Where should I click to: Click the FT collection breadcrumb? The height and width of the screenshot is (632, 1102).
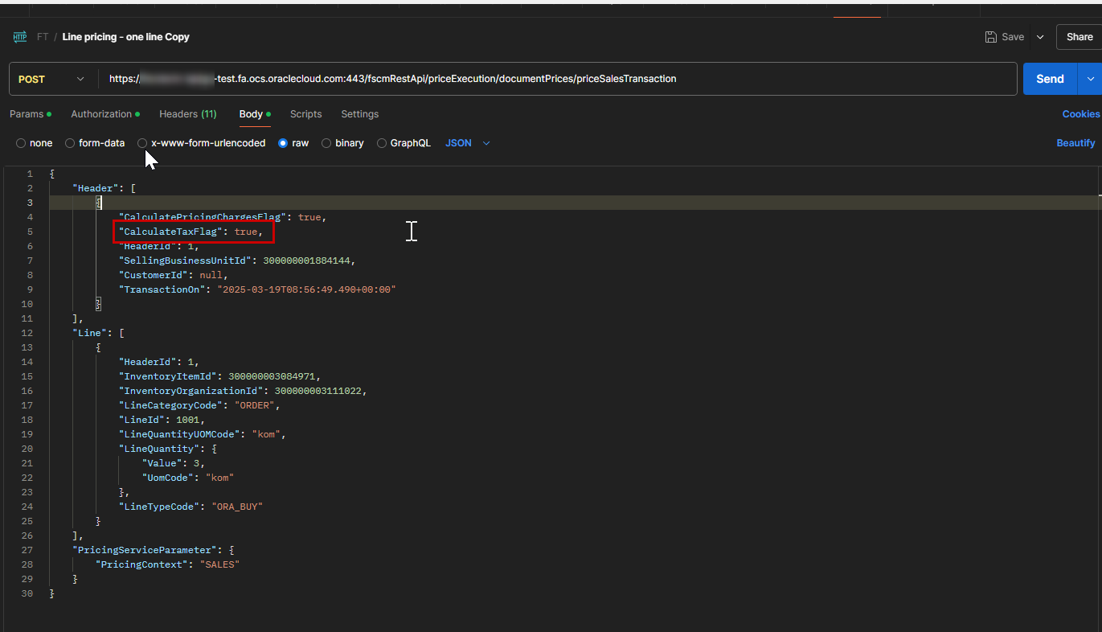43,37
